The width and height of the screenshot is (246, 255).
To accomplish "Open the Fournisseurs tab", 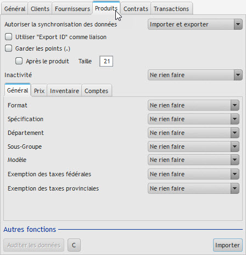I will pyautogui.click(x=72, y=9).
